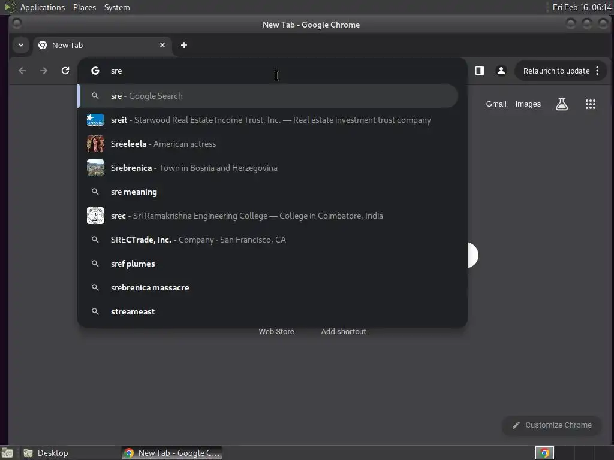Select the New Tab tab

pyautogui.click(x=102, y=45)
